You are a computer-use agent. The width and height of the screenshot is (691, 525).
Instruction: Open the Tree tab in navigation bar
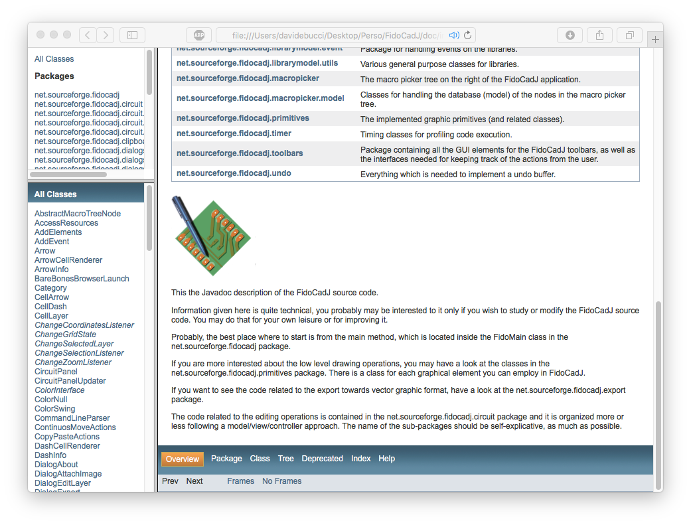tap(285, 459)
